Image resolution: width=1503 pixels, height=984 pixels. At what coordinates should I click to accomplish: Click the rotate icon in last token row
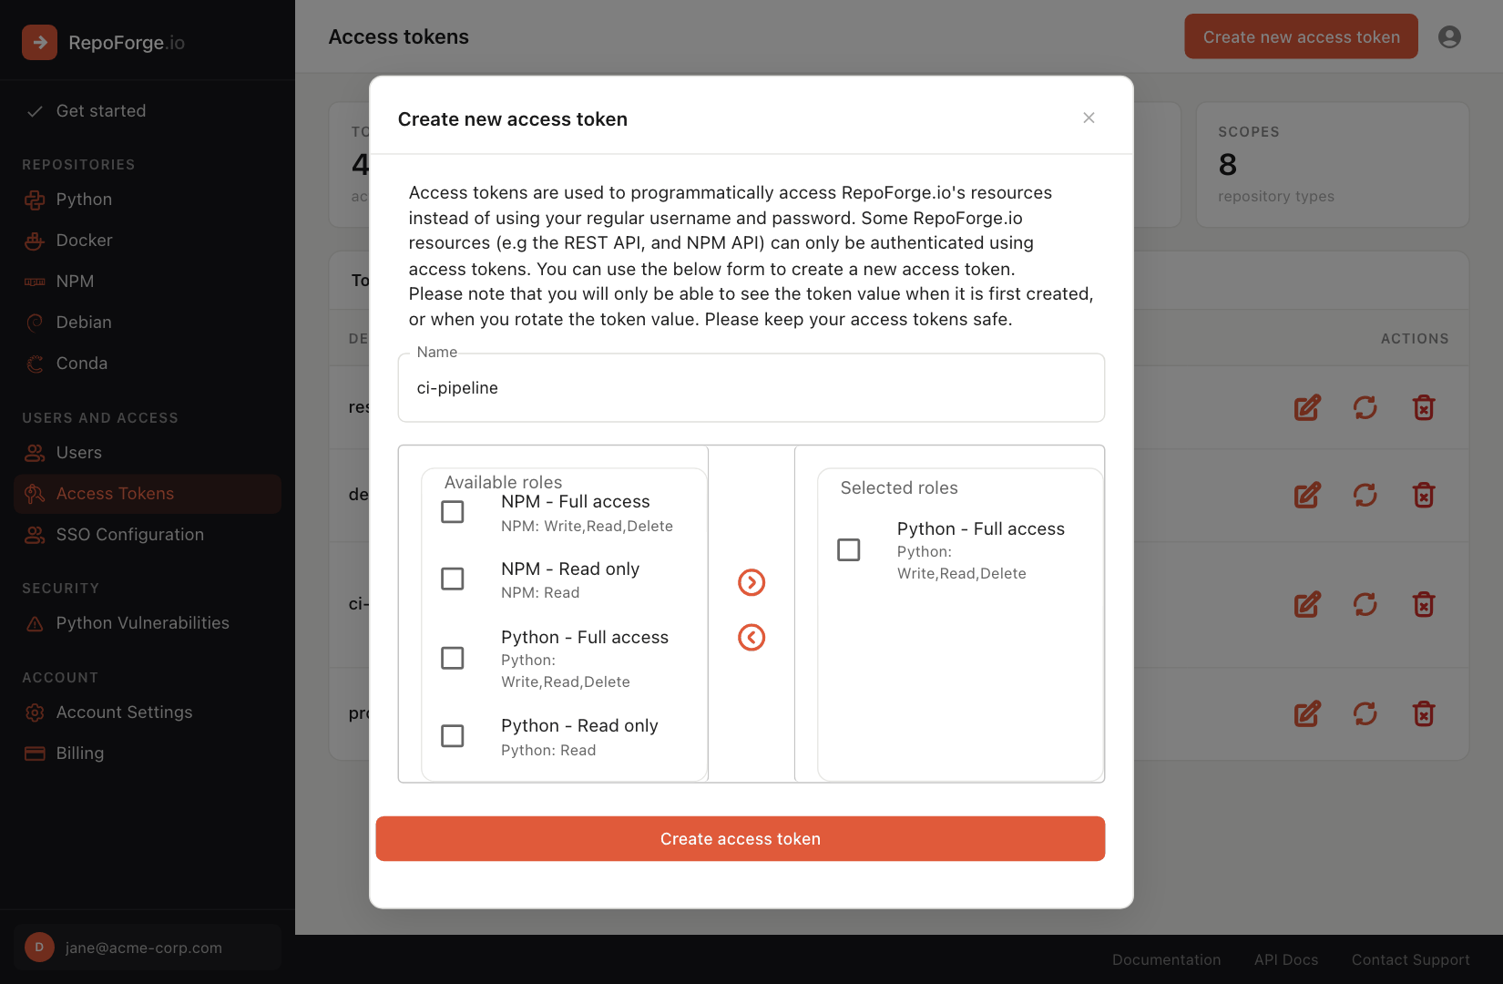coord(1365,713)
